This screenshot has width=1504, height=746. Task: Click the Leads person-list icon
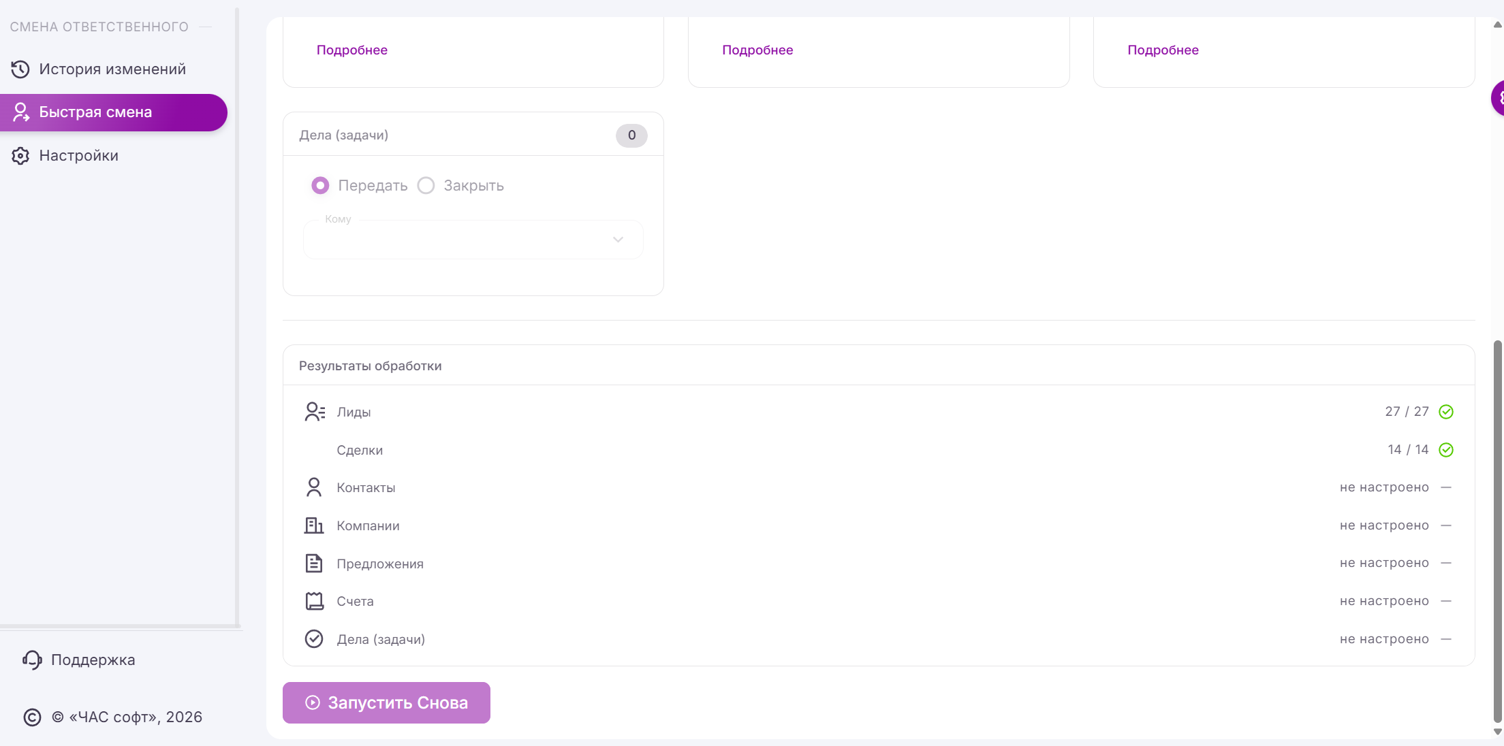point(314,412)
